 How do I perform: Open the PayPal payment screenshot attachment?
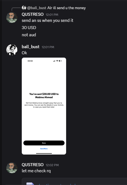44,106
